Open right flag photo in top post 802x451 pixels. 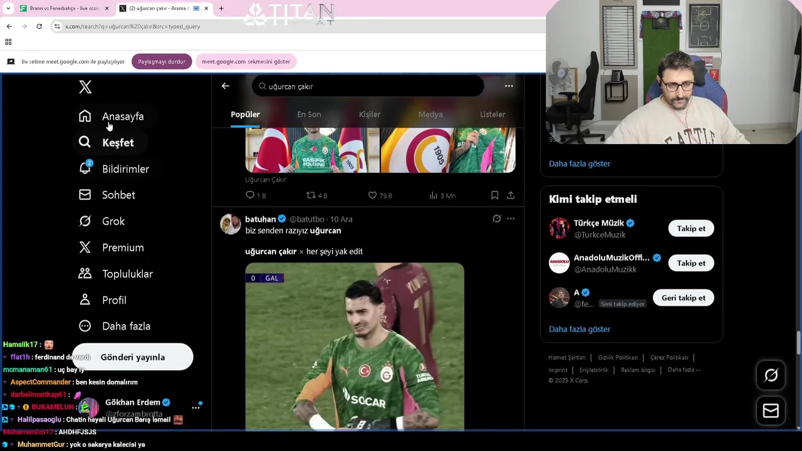point(448,150)
